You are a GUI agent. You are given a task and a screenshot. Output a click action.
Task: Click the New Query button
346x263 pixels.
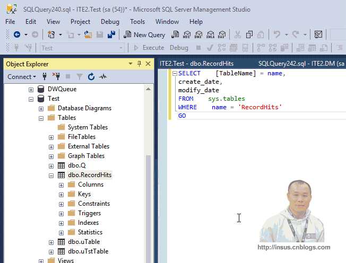point(144,35)
